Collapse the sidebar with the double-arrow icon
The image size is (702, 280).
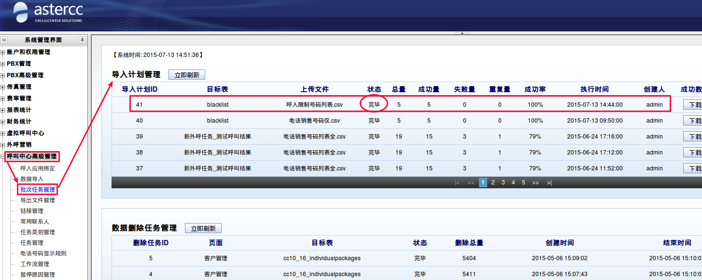tap(4, 40)
